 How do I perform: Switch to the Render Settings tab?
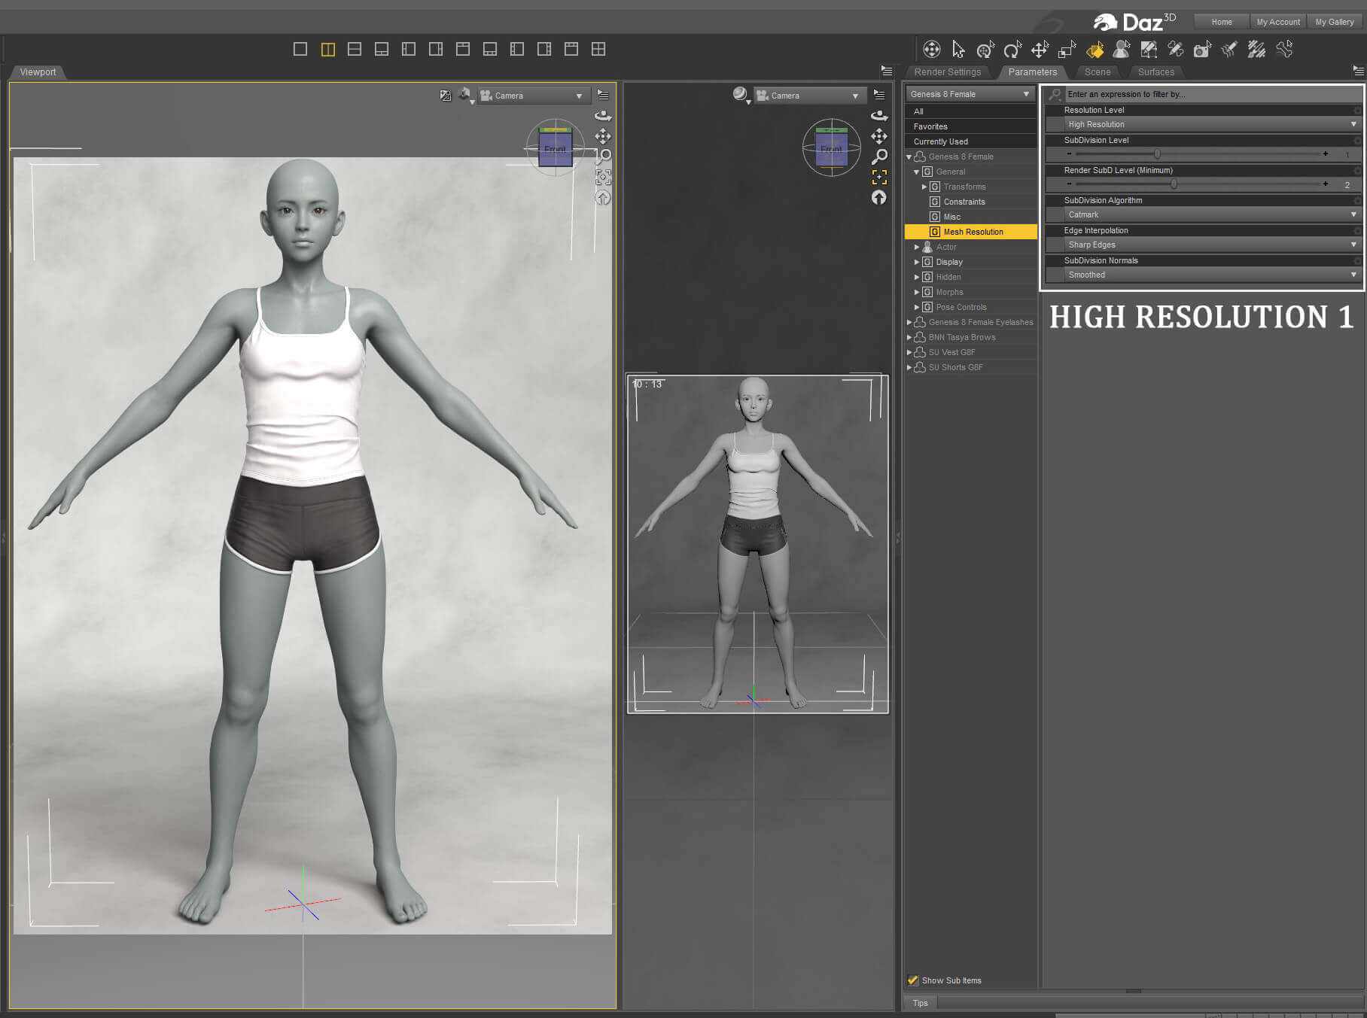[948, 72]
